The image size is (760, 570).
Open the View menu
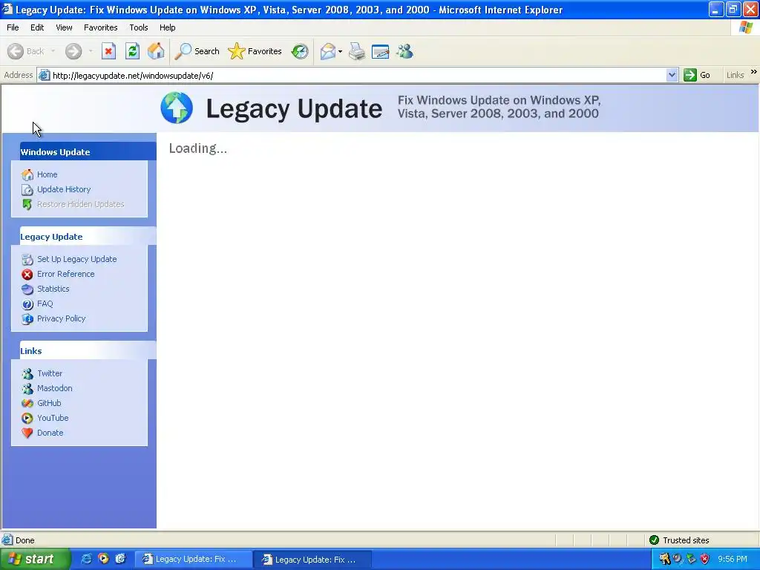pos(64,27)
